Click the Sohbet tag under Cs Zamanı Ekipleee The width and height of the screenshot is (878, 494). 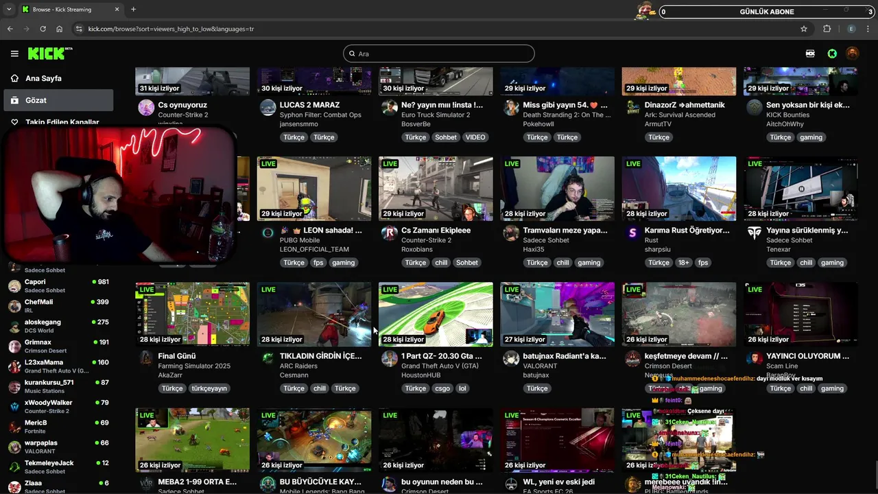[467, 263]
